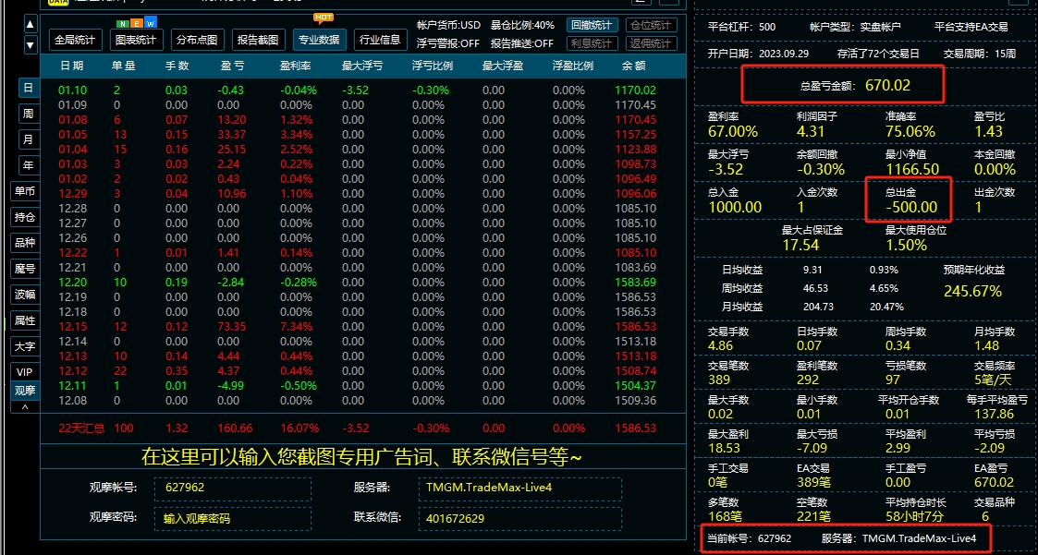Click the 帐户货币:USD label

pyautogui.click(x=449, y=25)
